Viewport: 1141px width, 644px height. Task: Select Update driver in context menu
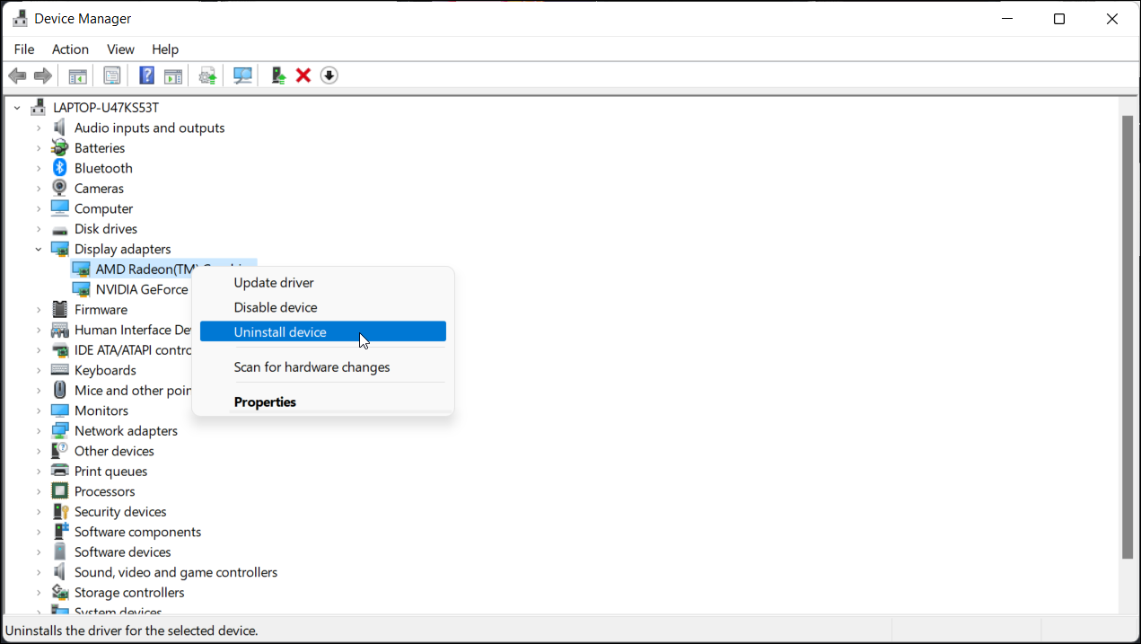point(274,283)
